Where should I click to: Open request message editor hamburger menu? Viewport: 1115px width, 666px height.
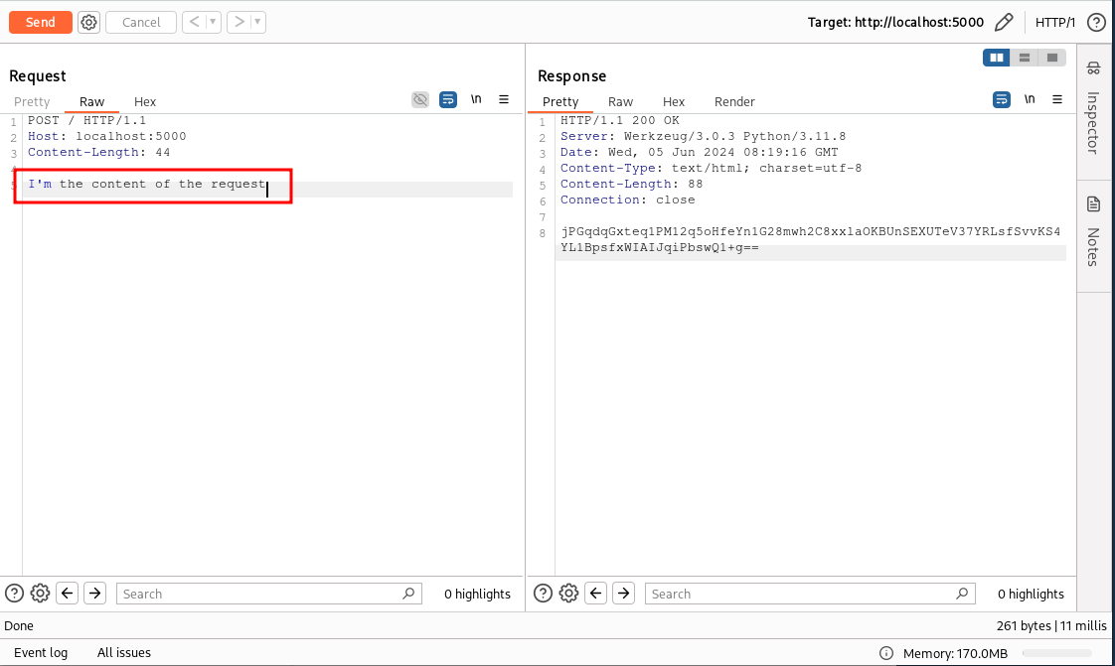click(x=504, y=99)
